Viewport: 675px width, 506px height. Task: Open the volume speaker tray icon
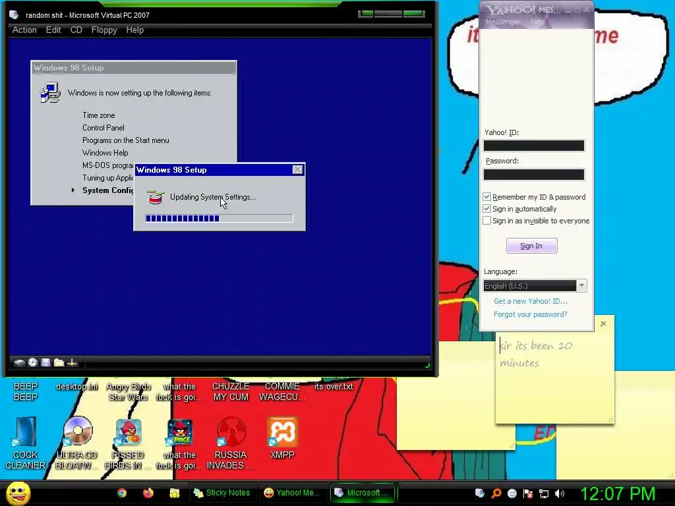pyautogui.click(x=560, y=493)
